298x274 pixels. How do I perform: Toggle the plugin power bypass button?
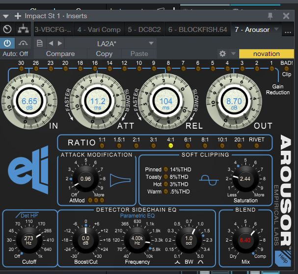7,43
